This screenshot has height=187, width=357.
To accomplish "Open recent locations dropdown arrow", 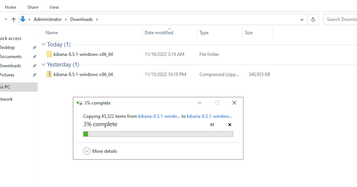I will (x=6, y=19).
